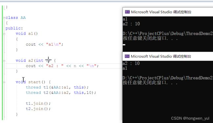Click 'a2 : 10' output in upper console
Viewport: 213px width, 123px height.
pos(131,24)
